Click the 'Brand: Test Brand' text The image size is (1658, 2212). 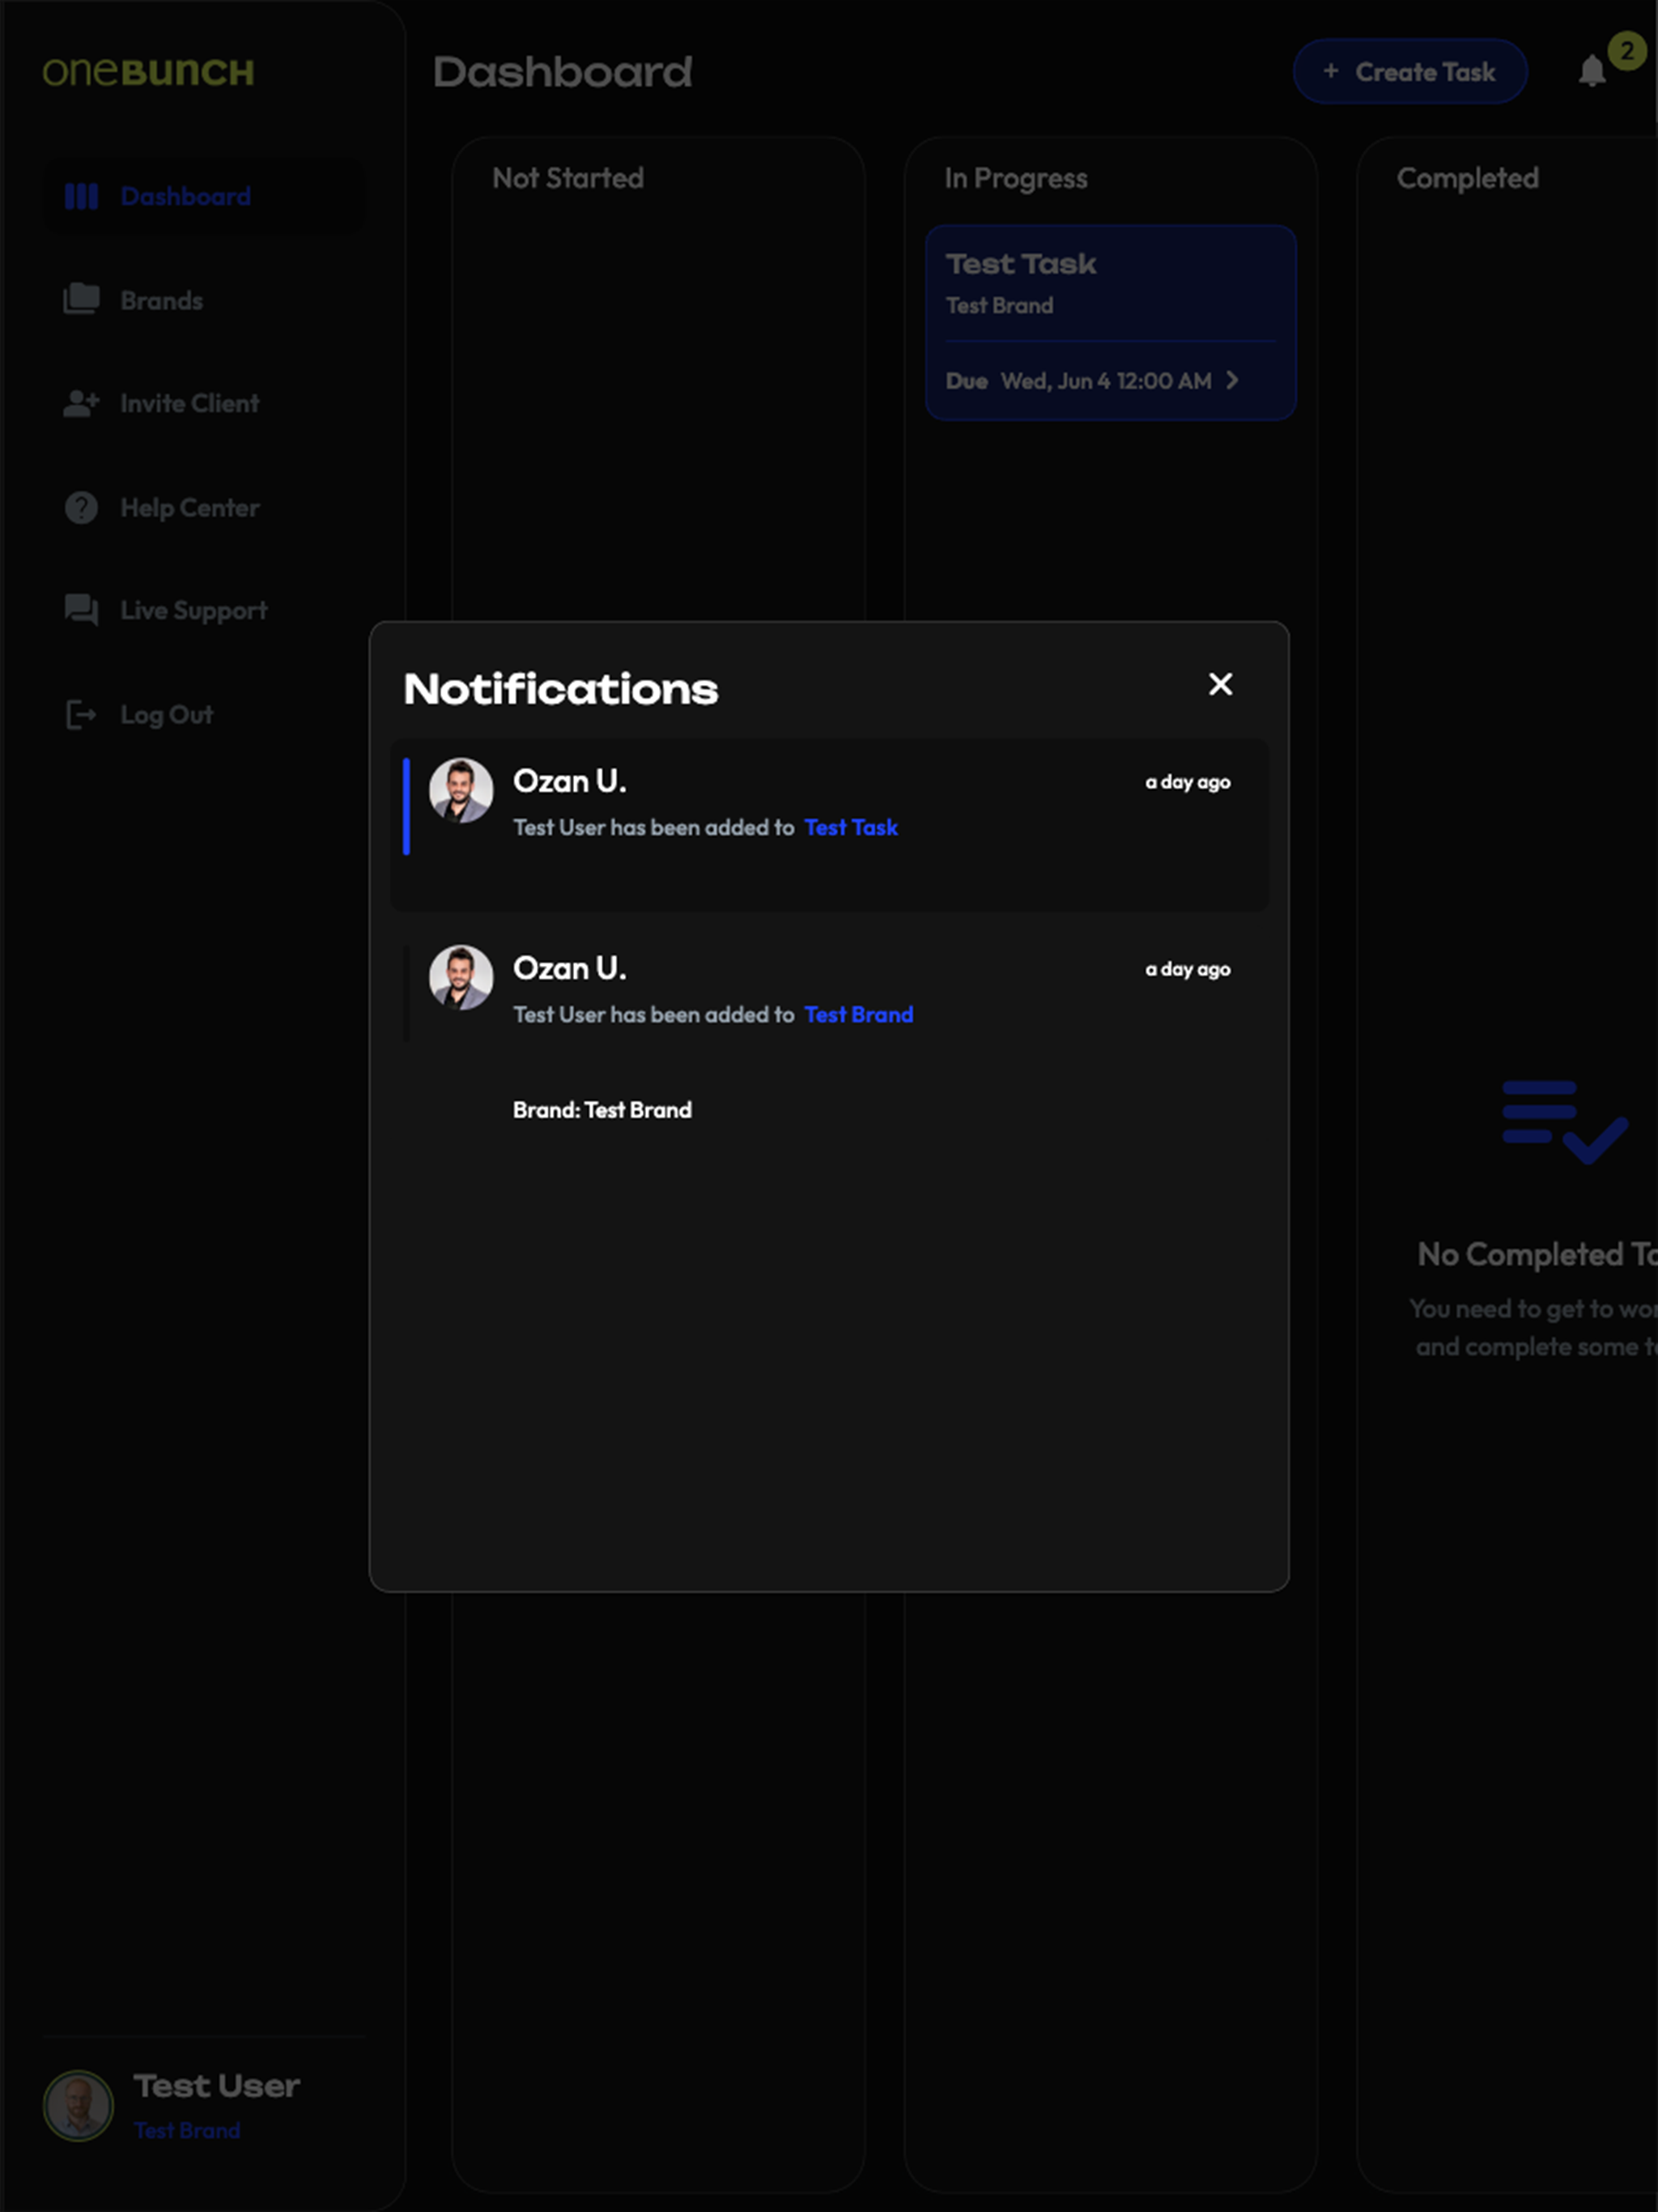pos(602,1110)
